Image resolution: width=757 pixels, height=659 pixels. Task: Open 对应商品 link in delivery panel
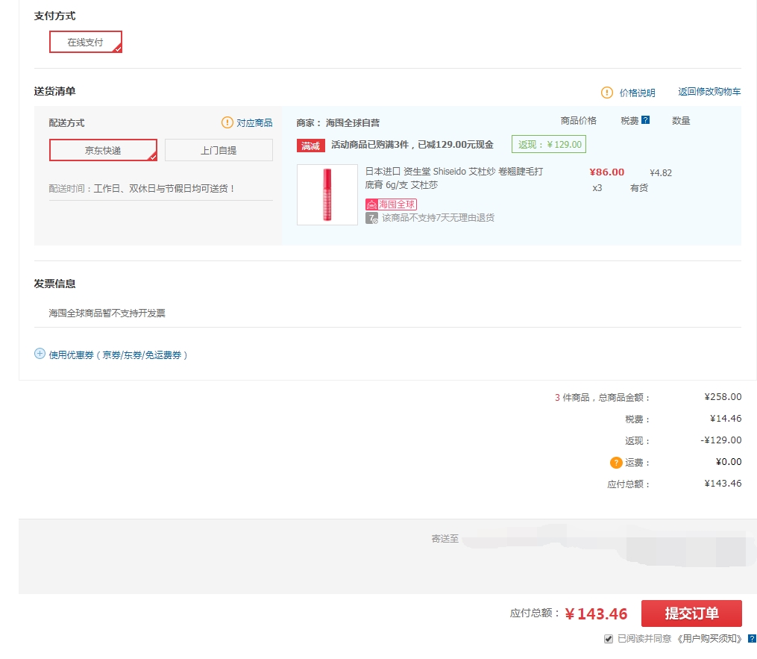point(254,122)
